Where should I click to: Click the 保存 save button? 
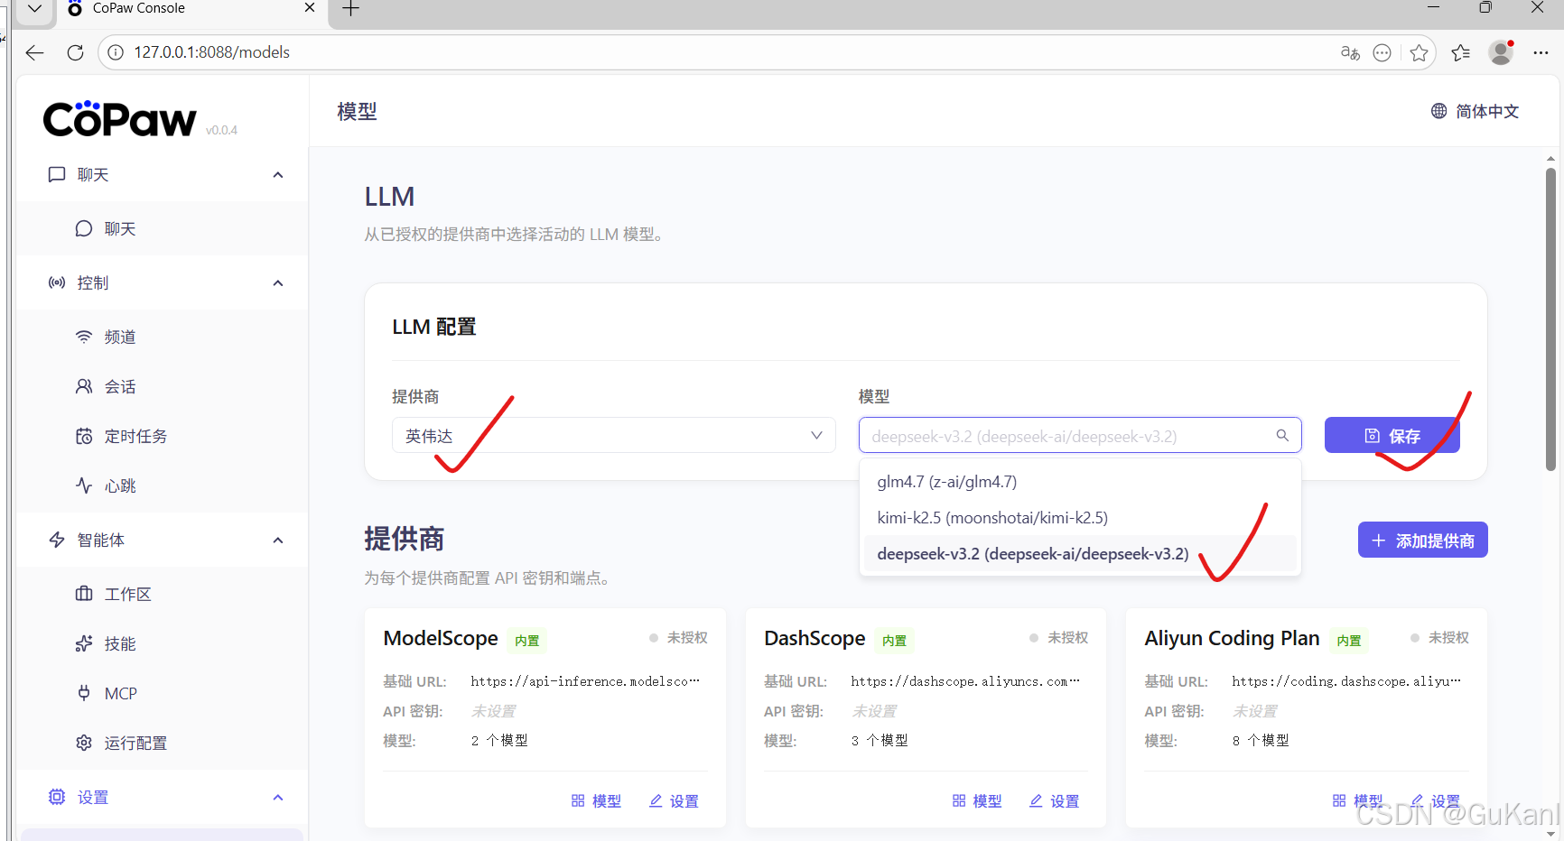[1392, 435]
